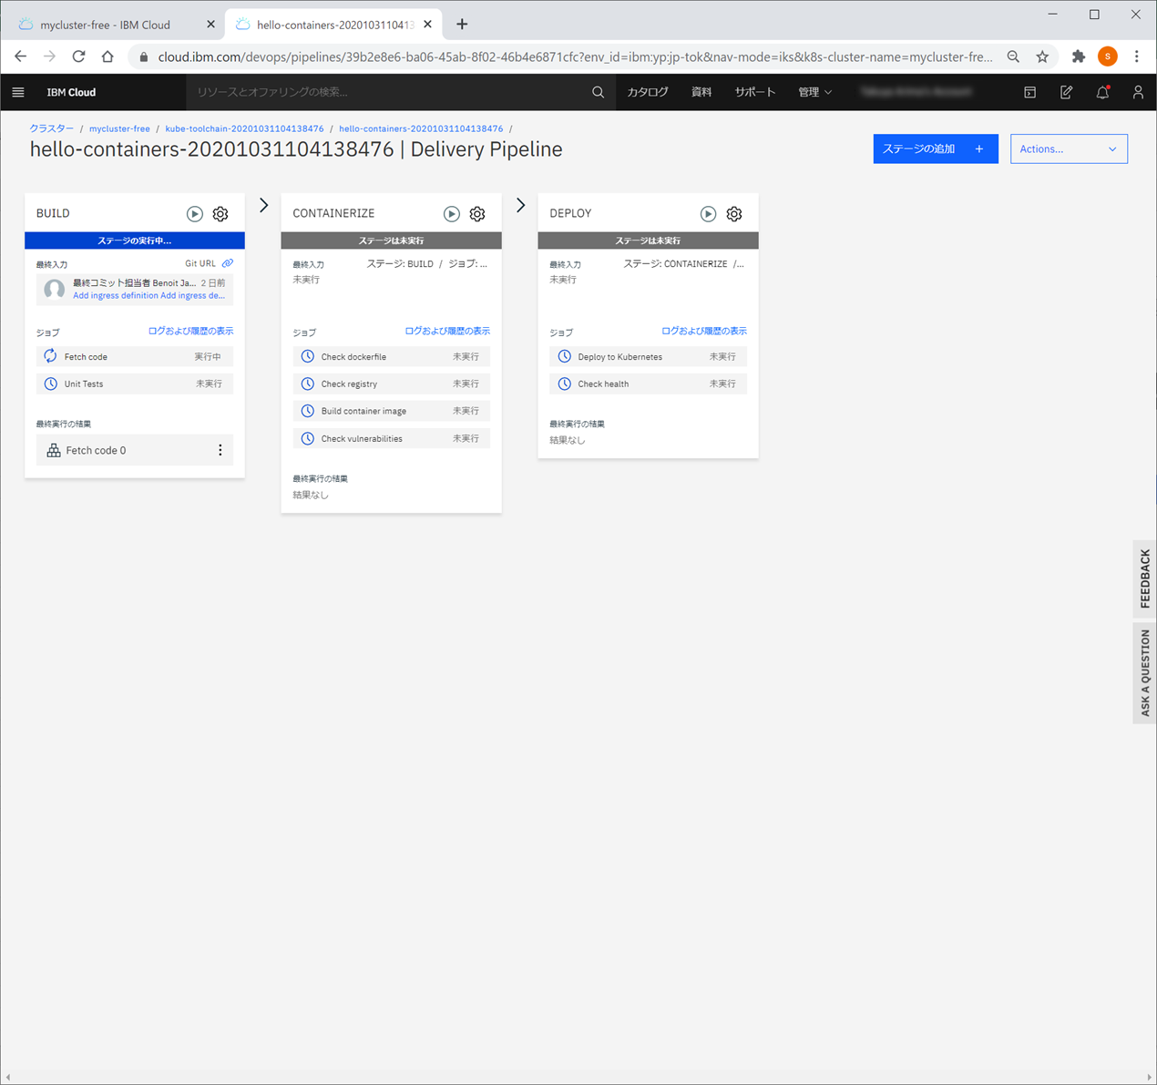
Task: Open Chrome profile avatar
Action: click(1108, 56)
